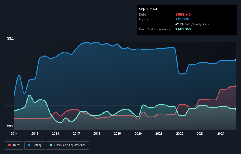
Task: Click the red Debt legend dot
Action: click(9, 145)
